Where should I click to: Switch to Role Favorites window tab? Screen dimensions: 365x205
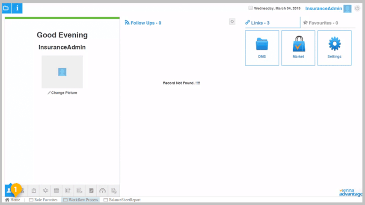pos(43,200)
